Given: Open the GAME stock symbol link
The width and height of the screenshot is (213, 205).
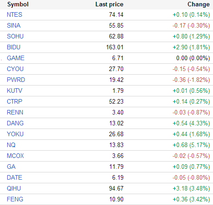Looking at the screenshot, I should point(15,58).
